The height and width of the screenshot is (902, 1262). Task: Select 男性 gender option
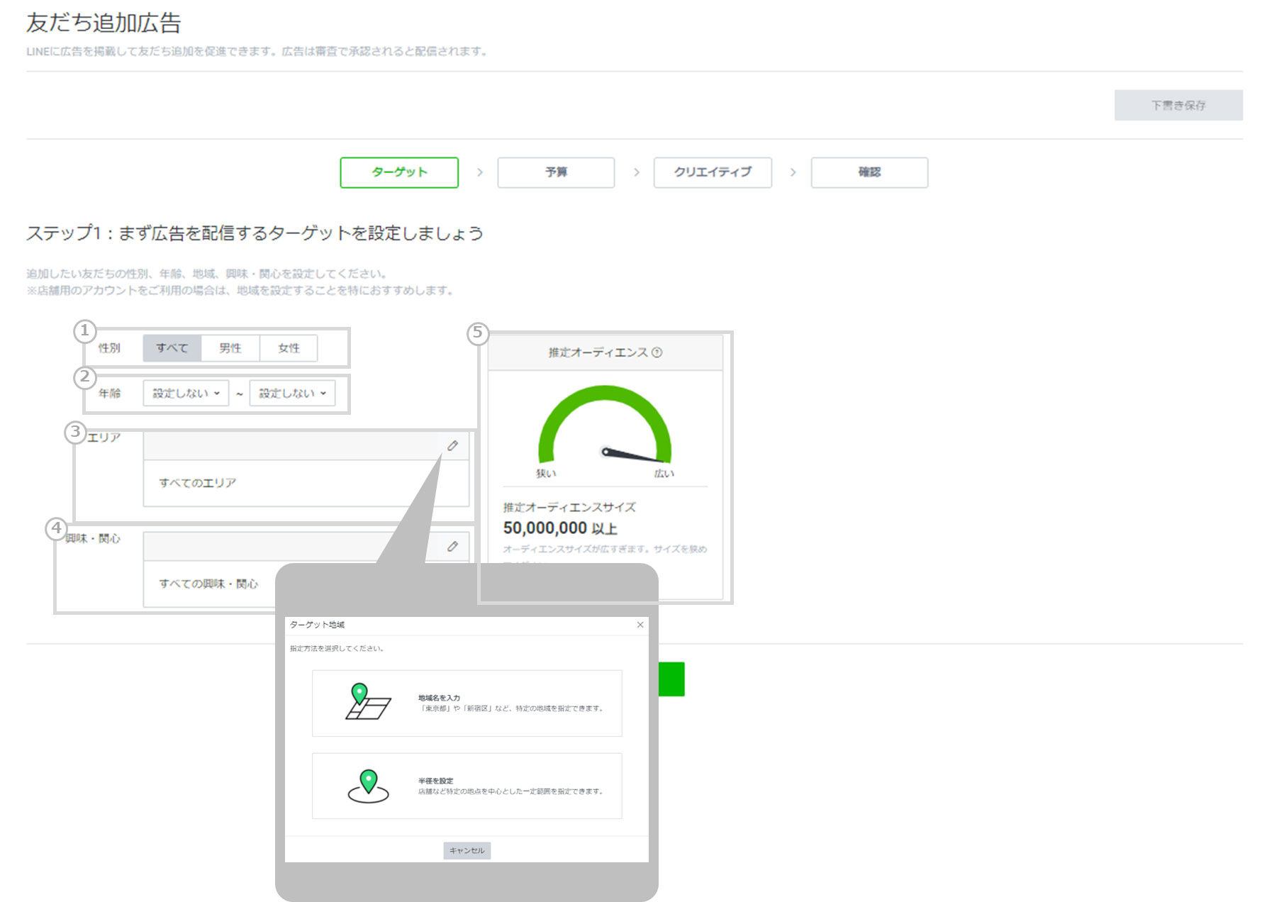click(230, 348)
